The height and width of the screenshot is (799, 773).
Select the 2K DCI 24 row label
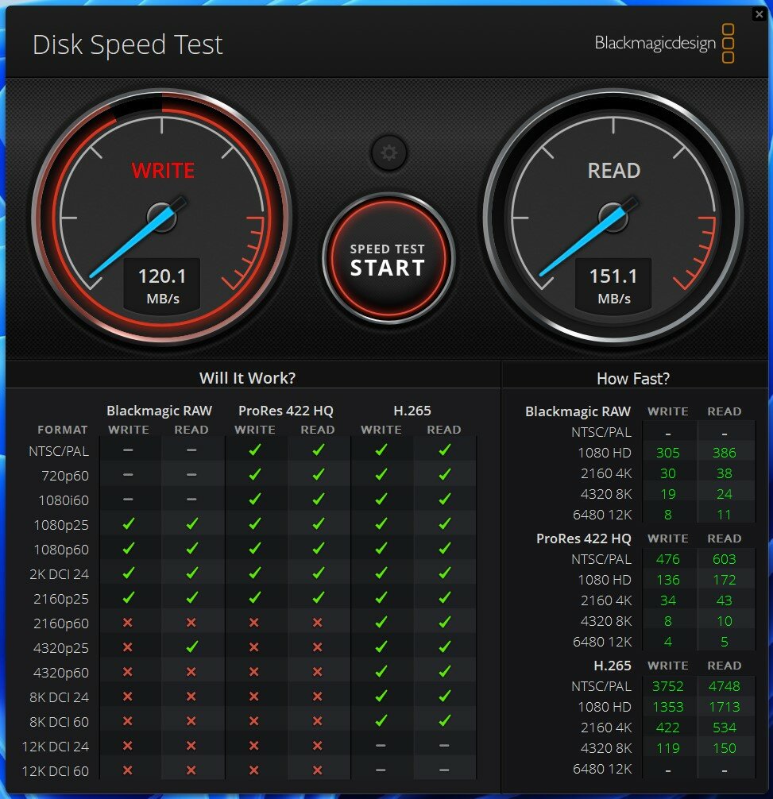[x=59, y=574]
